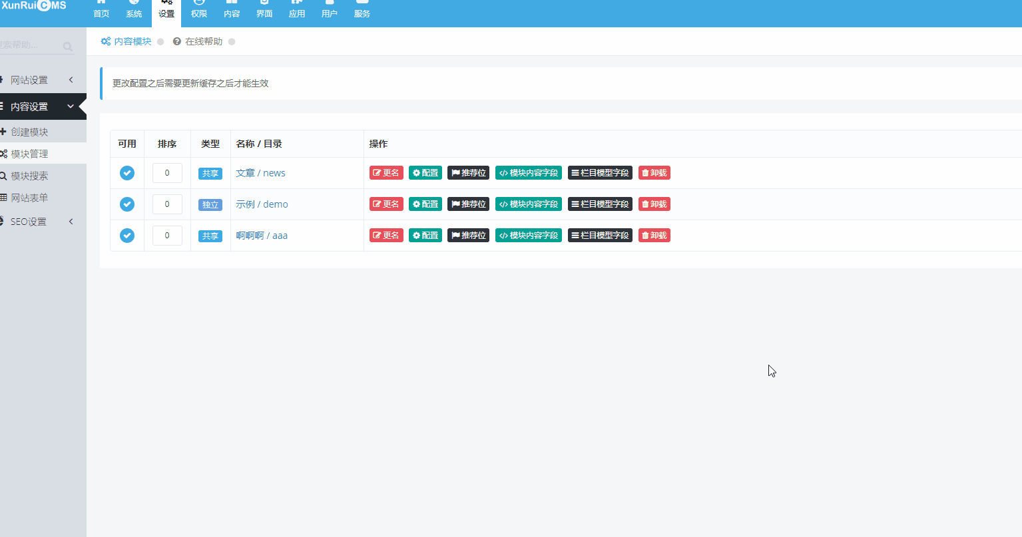Expand the 网站设置 sidebar section
The width and height of the screenshot is (1022, 537).
[x=43, y=80]
